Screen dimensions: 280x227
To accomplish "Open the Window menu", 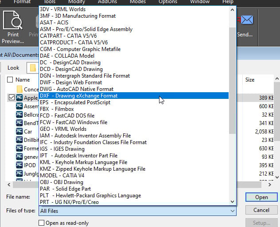I will (x=200, y=2).
